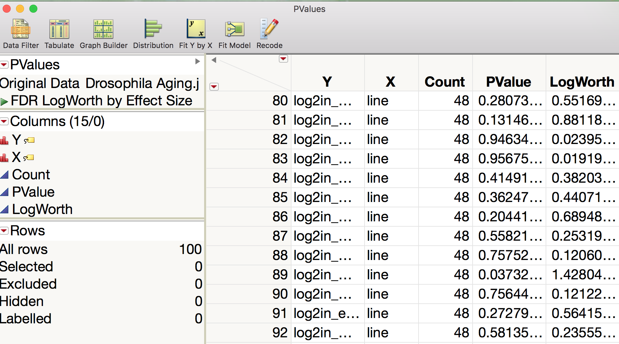619x344 pixels.
Task: Launch the Tabulate platform
Action: click(x=59, y=32)
